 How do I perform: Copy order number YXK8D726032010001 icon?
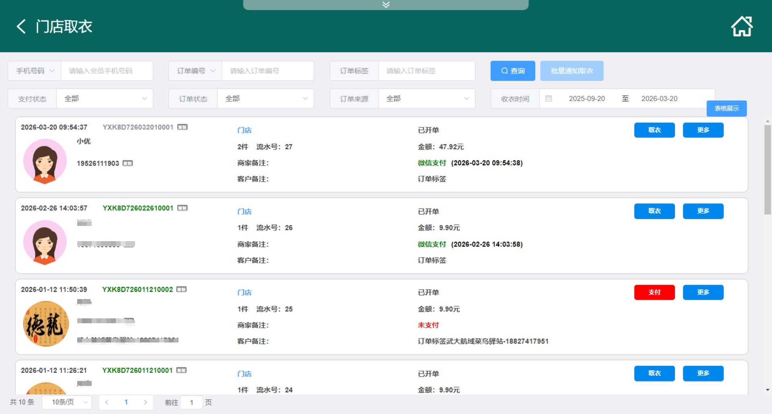click(183, 127)
